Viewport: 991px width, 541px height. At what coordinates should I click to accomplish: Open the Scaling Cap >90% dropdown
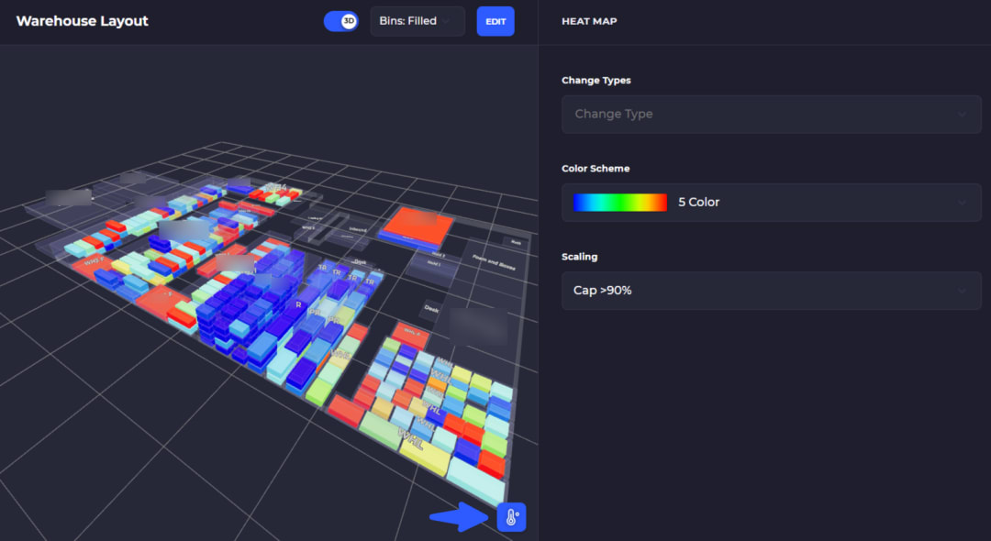pyautogui.click(x=771, y=291)
